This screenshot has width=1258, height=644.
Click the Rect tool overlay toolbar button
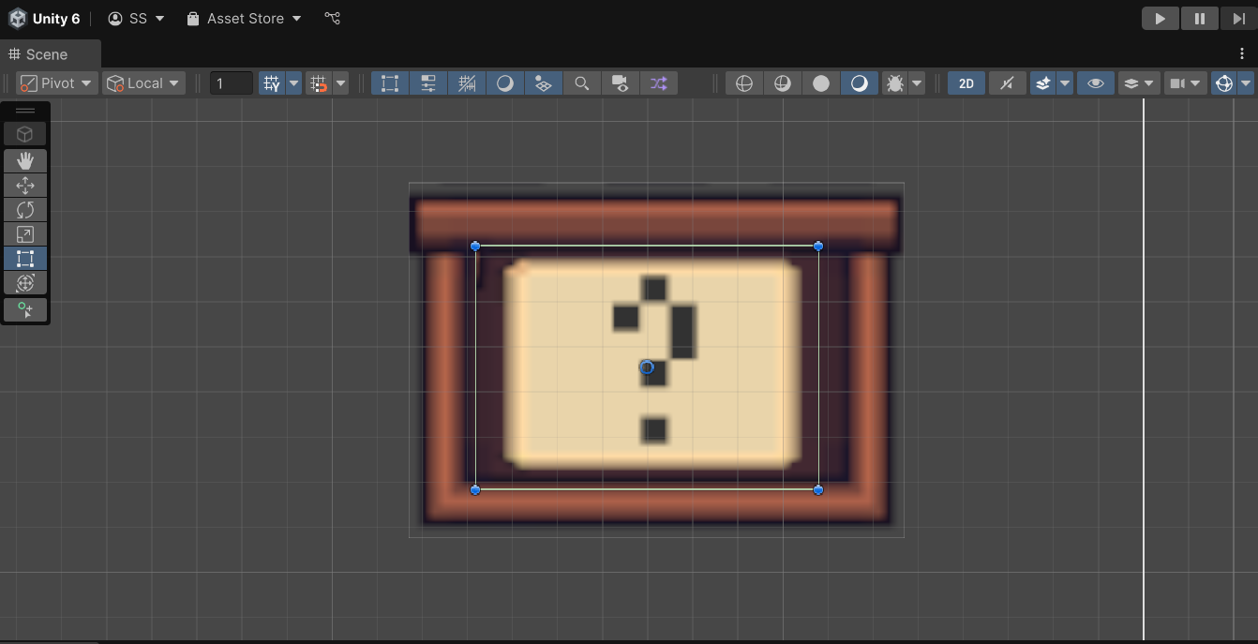tap(390, 83)
